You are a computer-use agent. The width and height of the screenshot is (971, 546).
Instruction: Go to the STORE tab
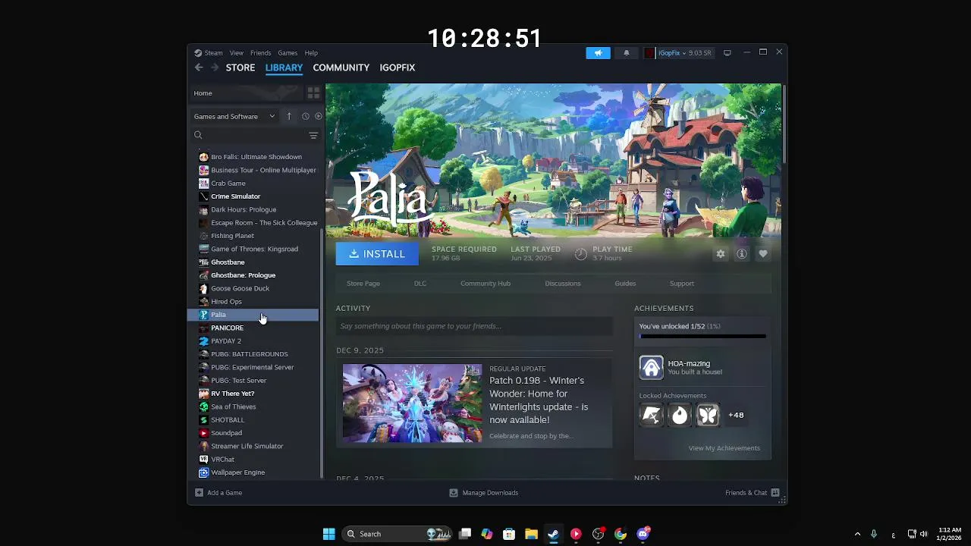pos(240,67)
